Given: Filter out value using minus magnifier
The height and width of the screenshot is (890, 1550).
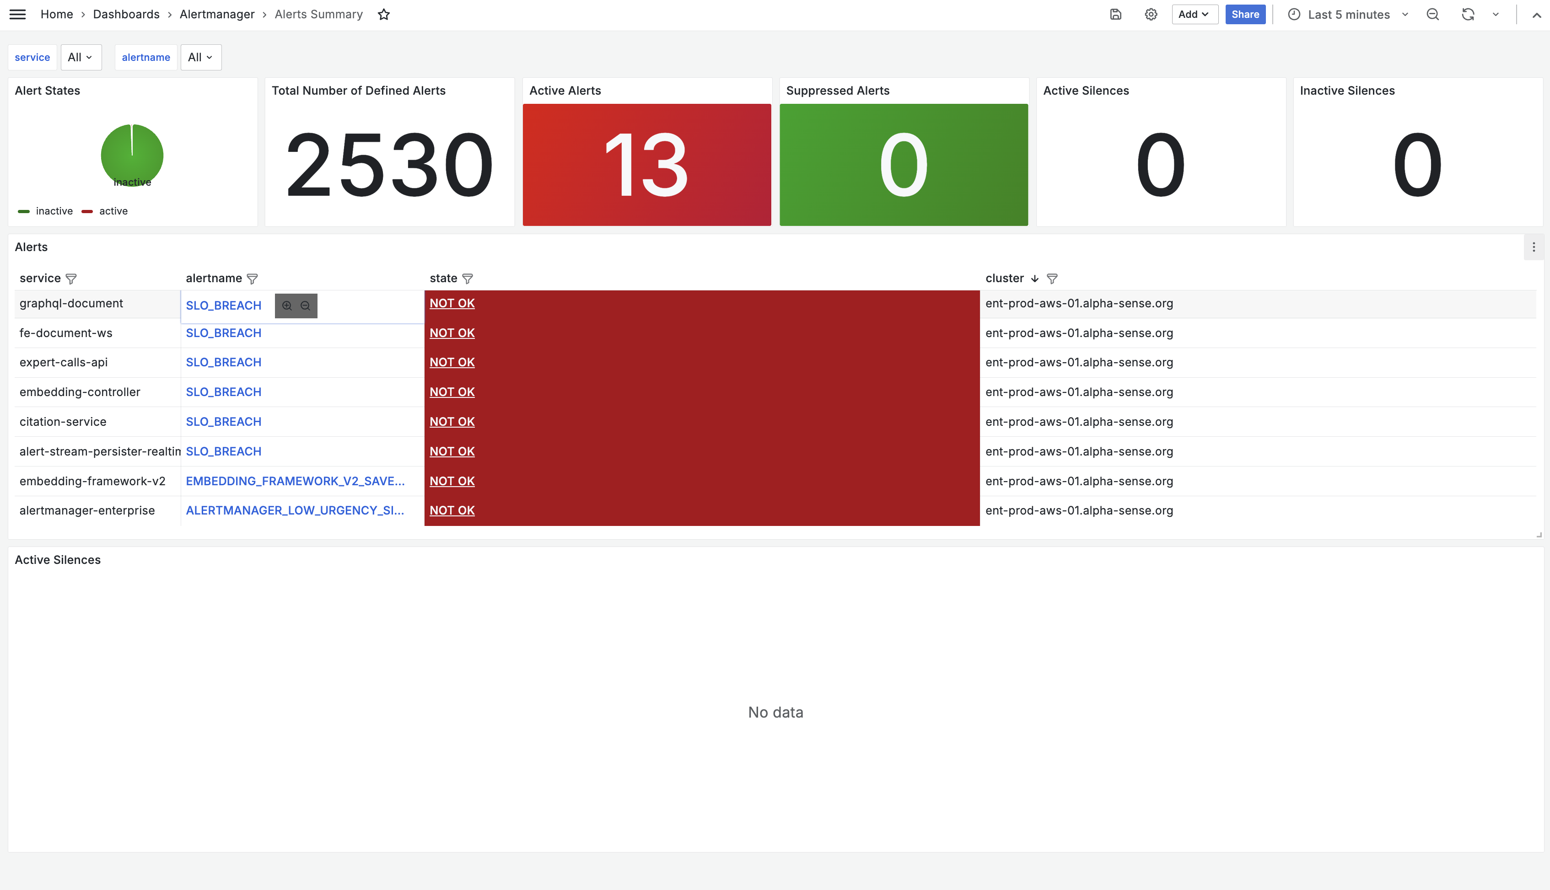Looking at the screenshot, I should (x=305, y=306).
